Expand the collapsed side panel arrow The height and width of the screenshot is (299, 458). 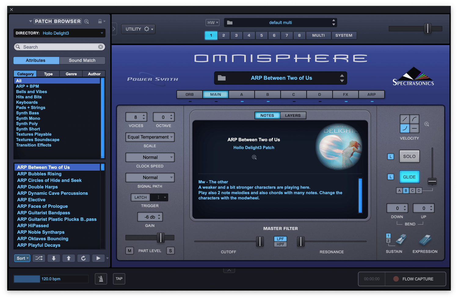pos(114,29)
